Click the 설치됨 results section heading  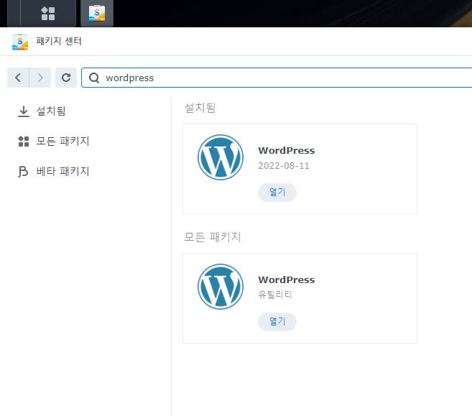200,108
